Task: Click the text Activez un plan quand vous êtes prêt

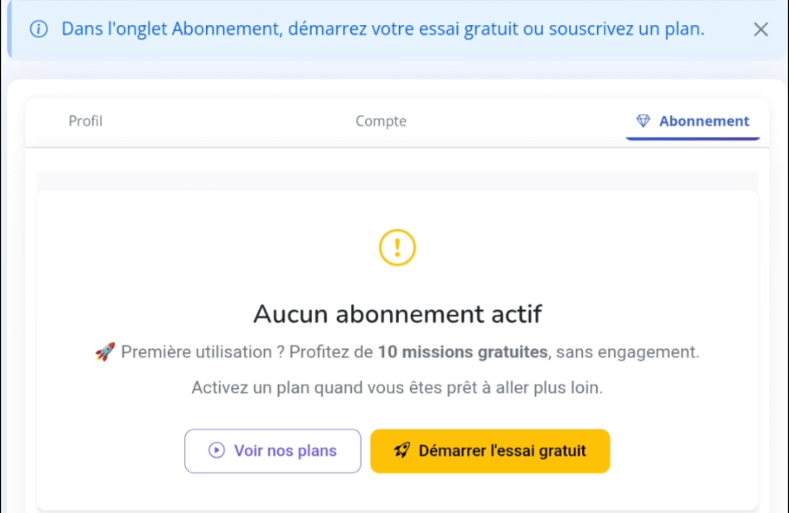Action: click(396, 386)
